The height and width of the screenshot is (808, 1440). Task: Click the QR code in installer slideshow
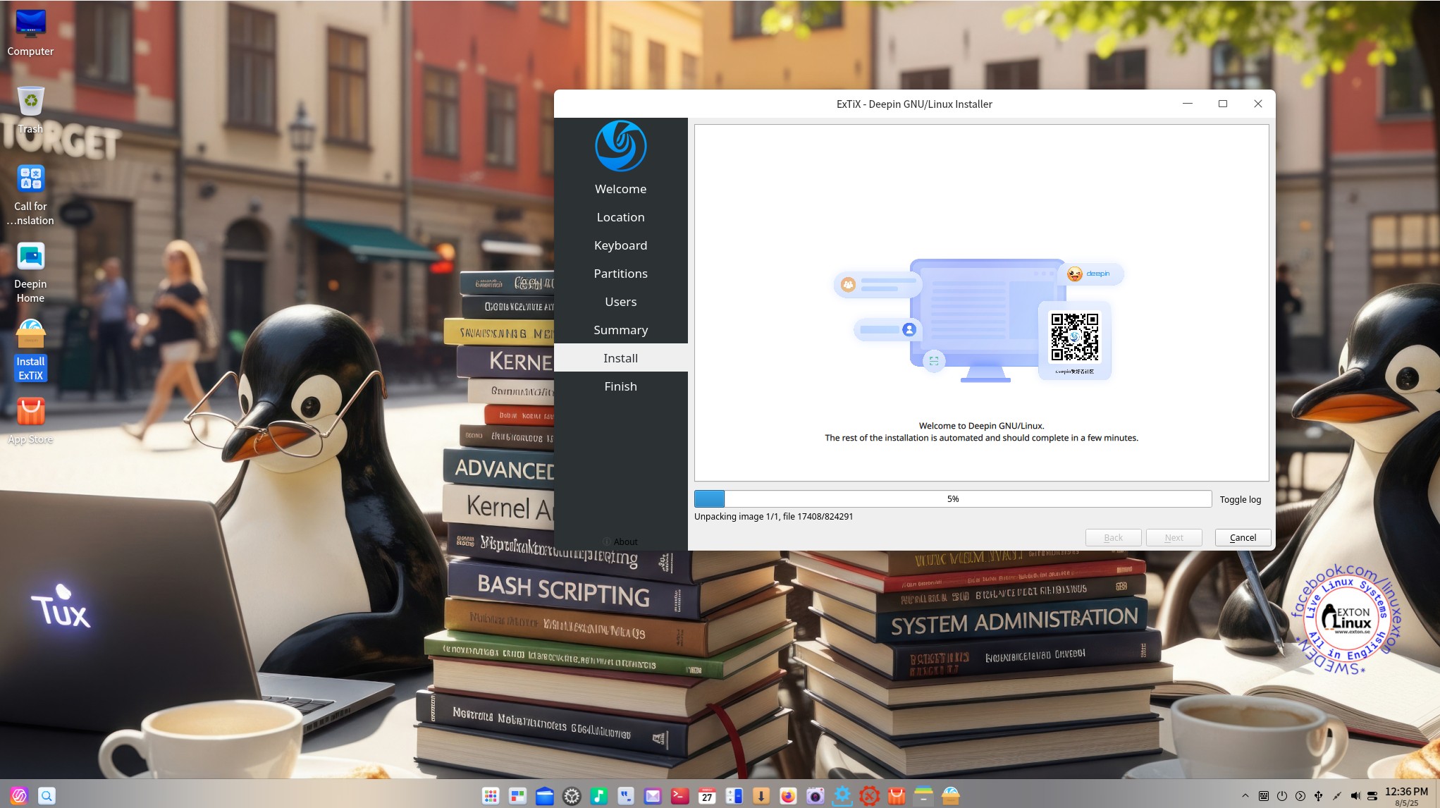tap(1074, 337)
